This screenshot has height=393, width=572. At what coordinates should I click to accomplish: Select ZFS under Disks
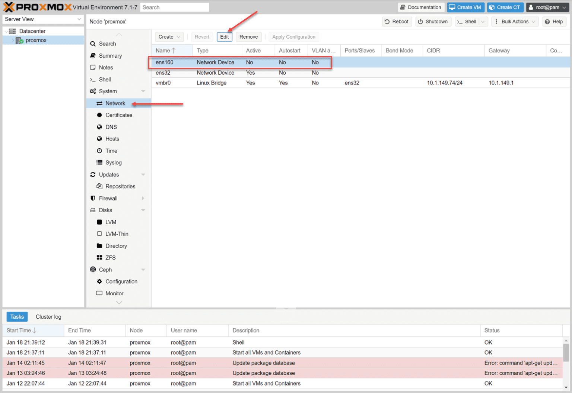(x=111, y=257)
